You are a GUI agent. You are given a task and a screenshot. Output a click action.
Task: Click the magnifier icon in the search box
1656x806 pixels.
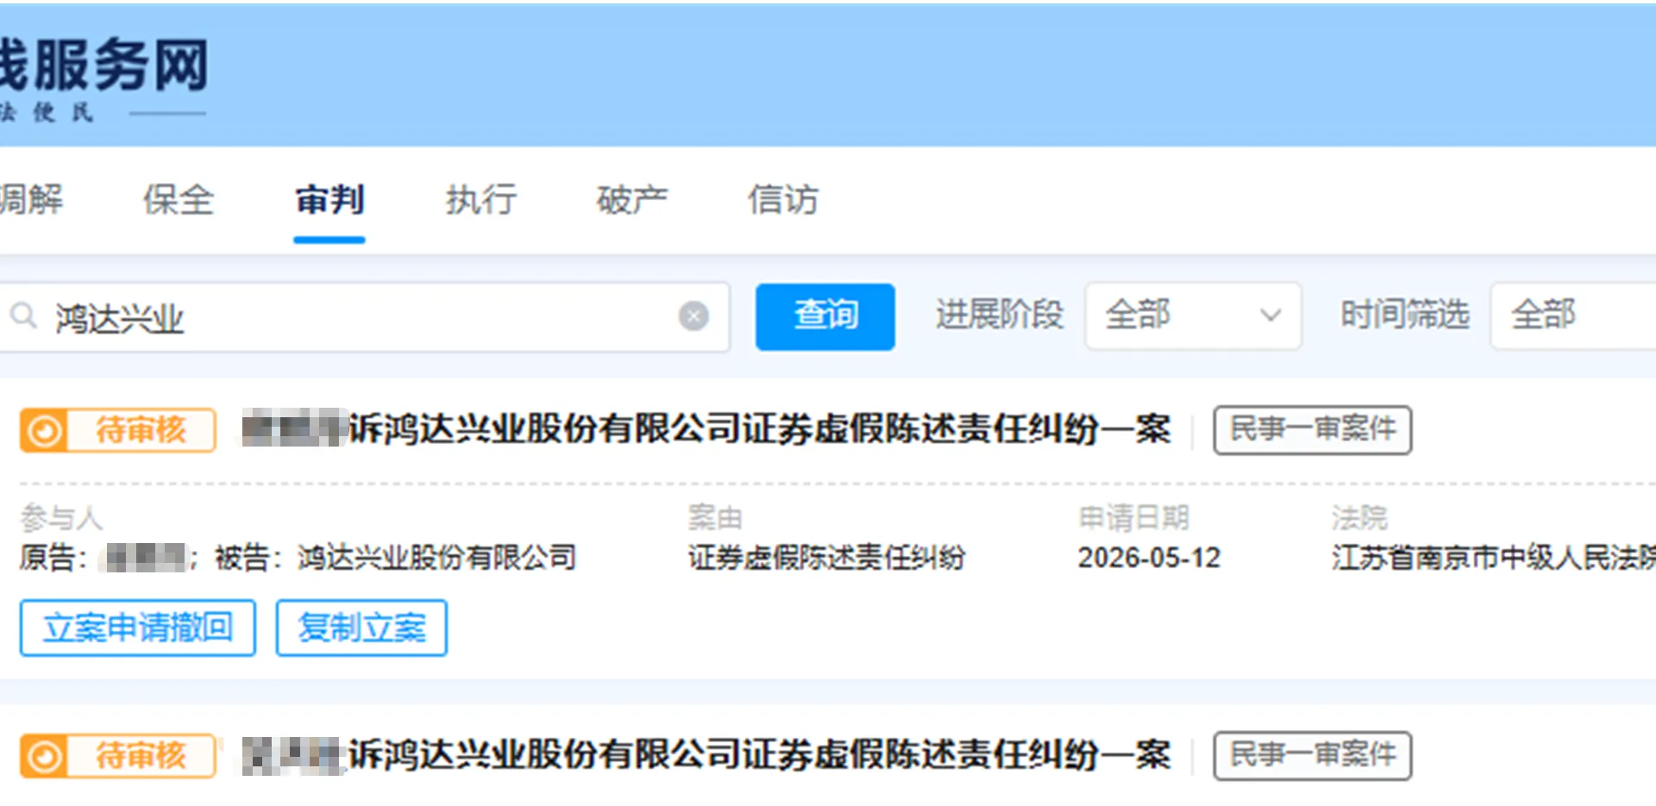coord(23,316)
